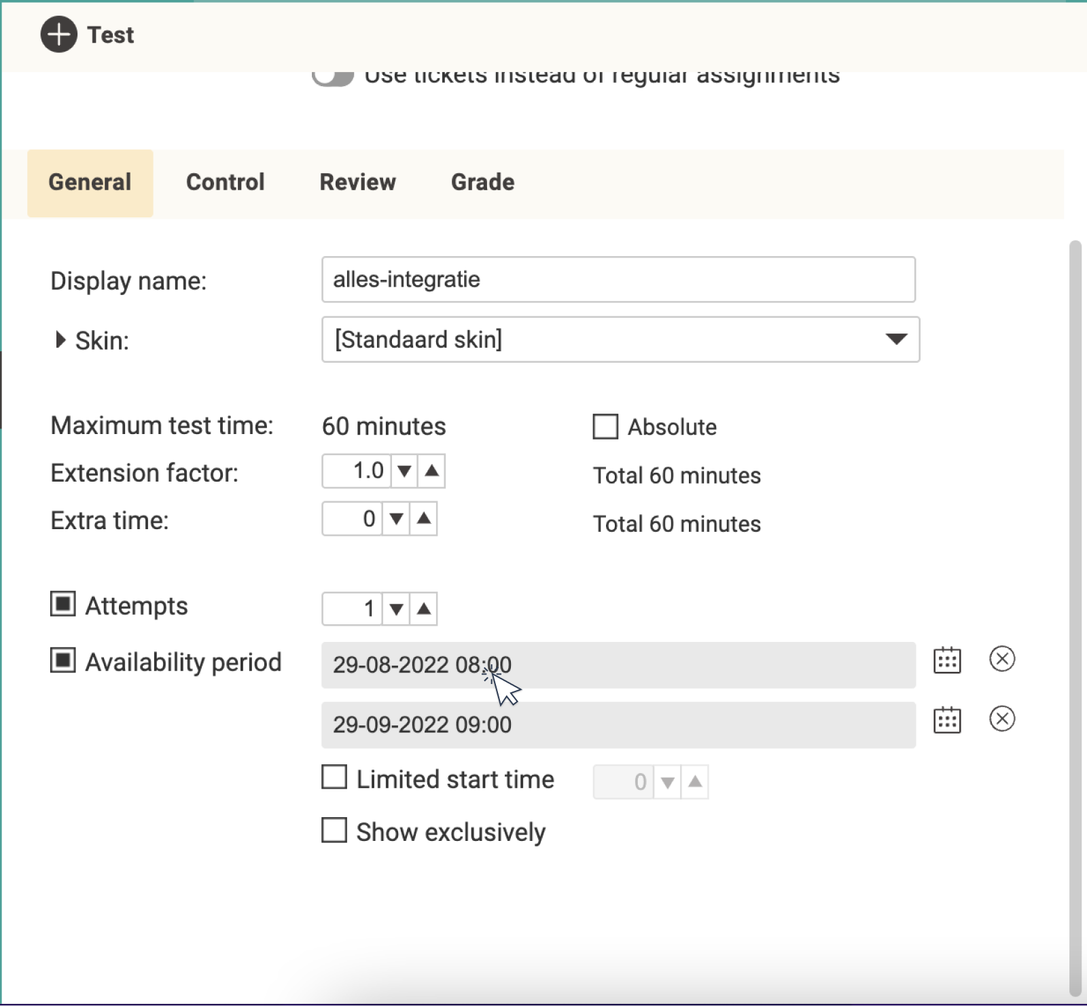Click the plus icon next to Test

click(58, 35)
